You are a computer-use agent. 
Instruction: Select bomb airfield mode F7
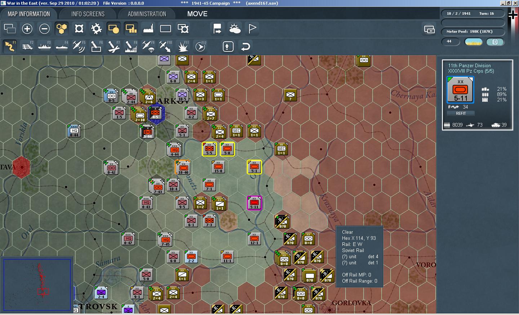(x=114, y=46)
